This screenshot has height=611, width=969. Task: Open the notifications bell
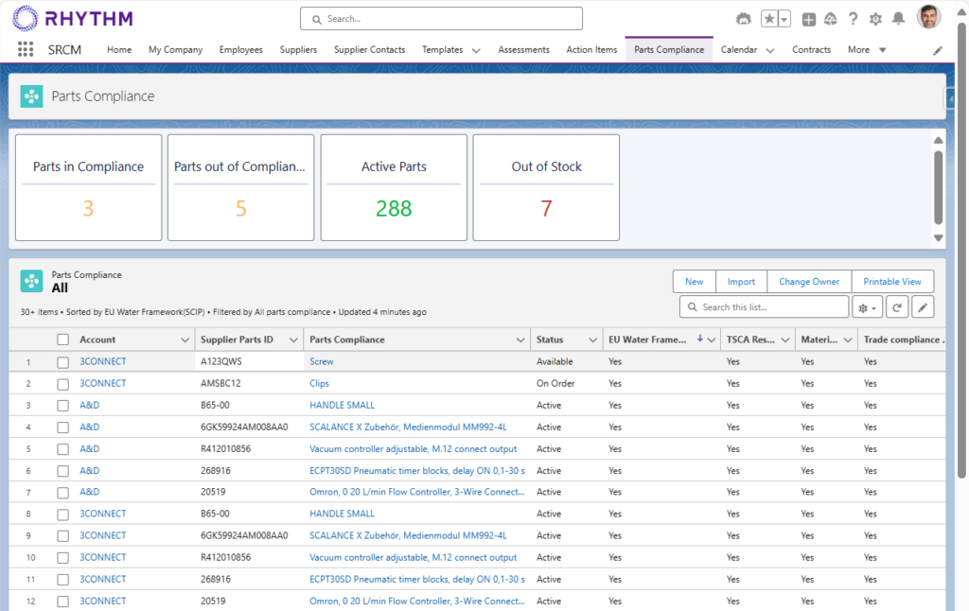(x=898, y=19)
